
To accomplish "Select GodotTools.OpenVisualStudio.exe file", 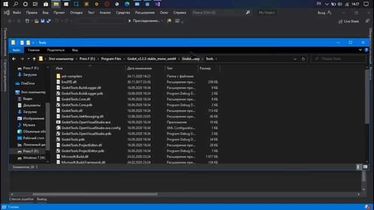I will 86,122.
